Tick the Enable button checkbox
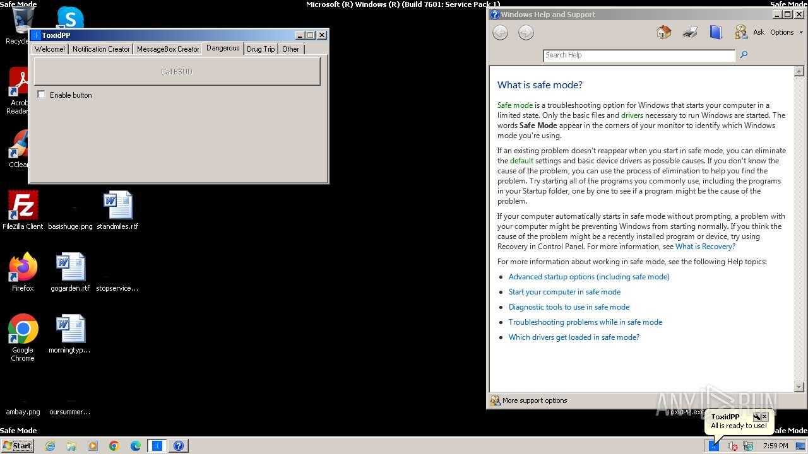This screenshot has height=454, width=808. pyautogui.click(x=42, y=95)
